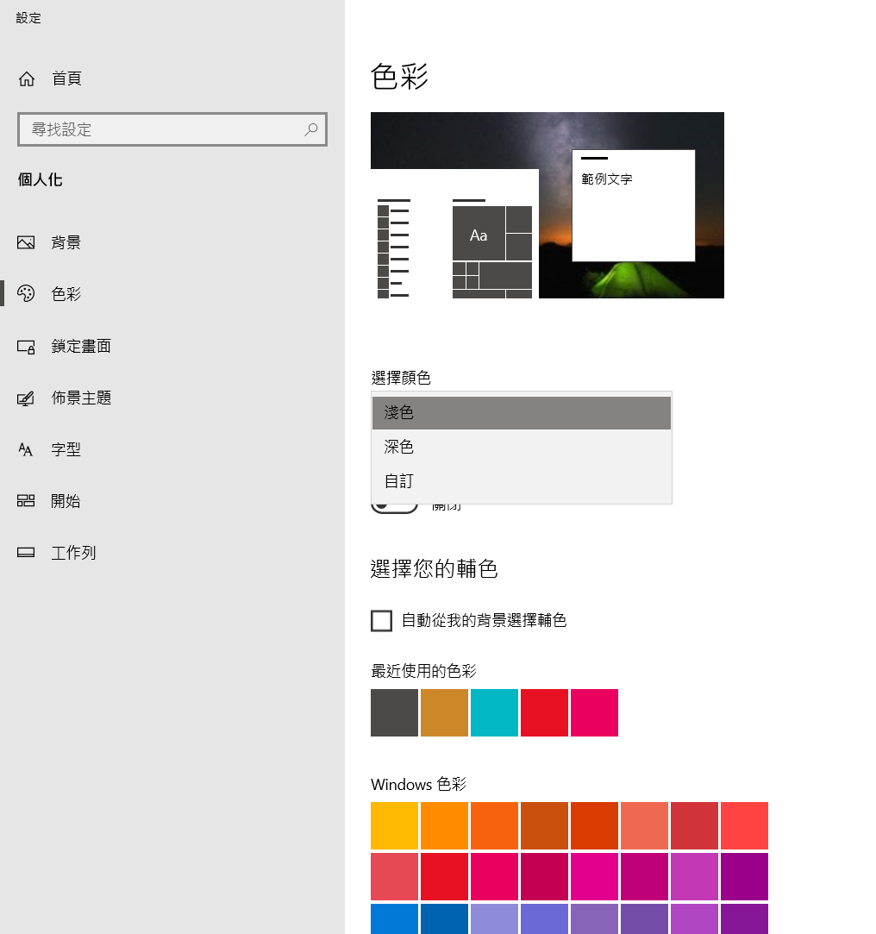Choose yellow-gold Windows color swatch

394,825
